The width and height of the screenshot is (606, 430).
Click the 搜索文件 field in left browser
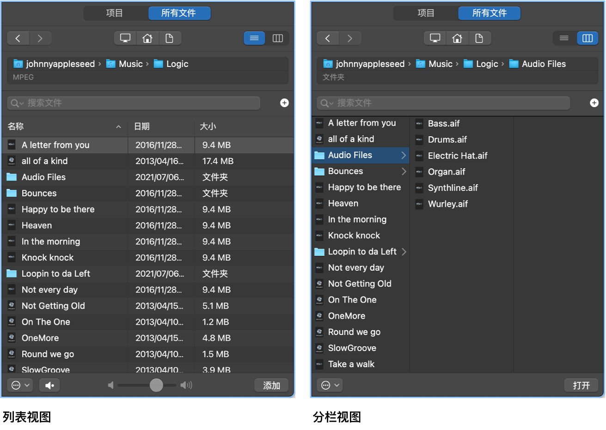tap(134, 103)
